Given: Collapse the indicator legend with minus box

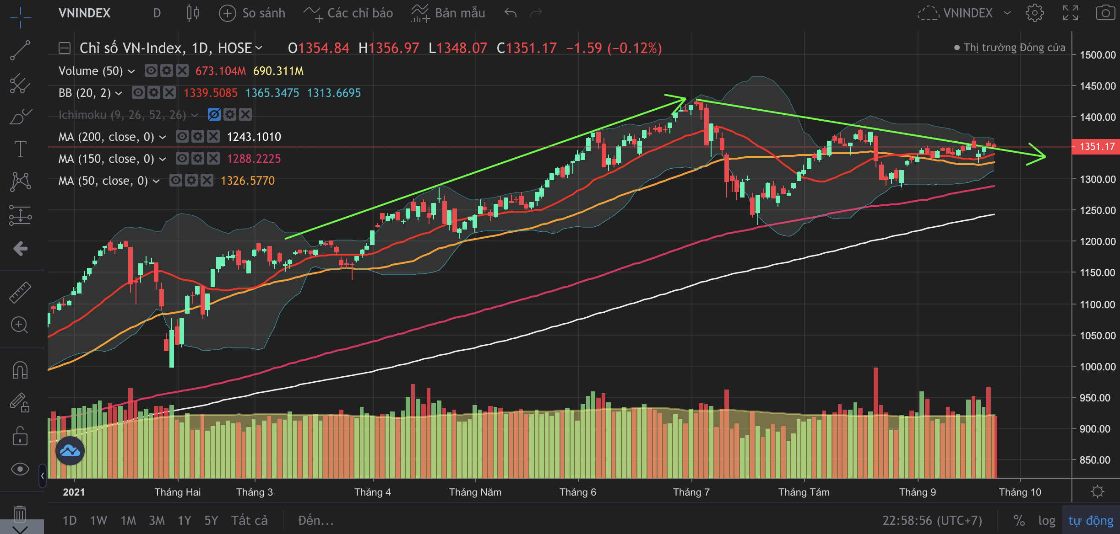Looking at the screenshot, I should click(x=65, y=48).
